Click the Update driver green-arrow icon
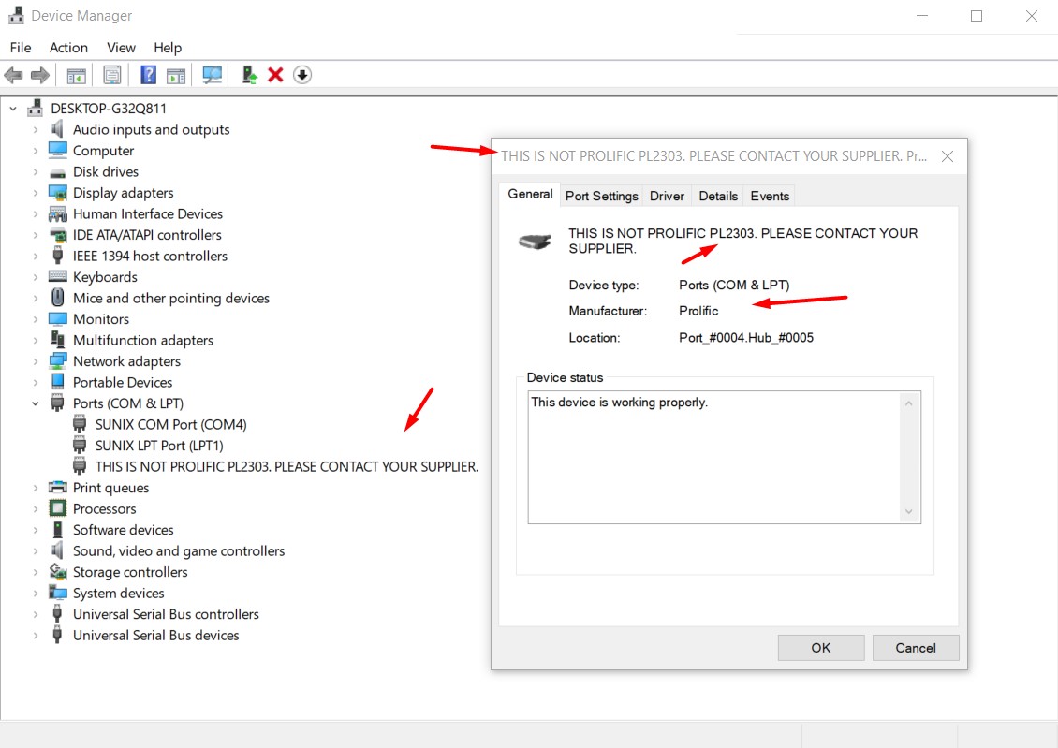 click(250, 75)
